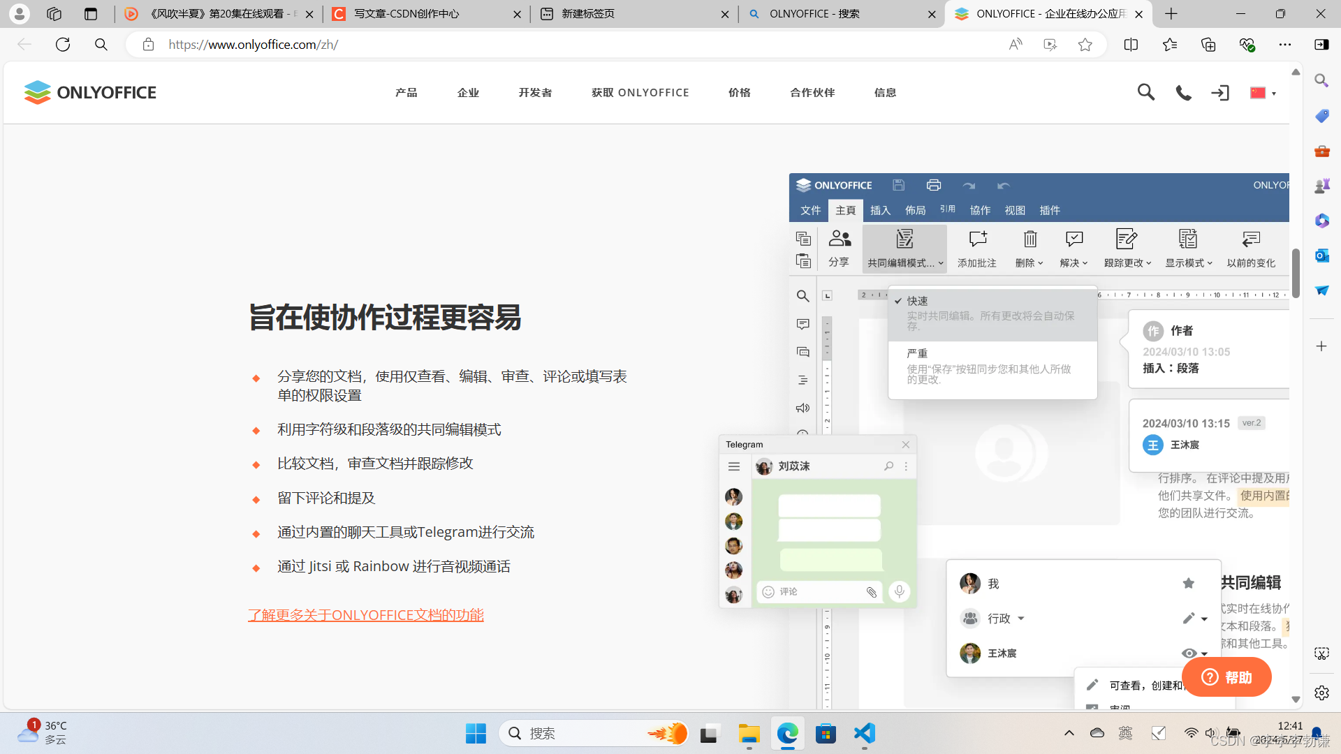Open Outlook icon in Edge sidebar
Viewport: 1341px width, 754px height.
1321,256
